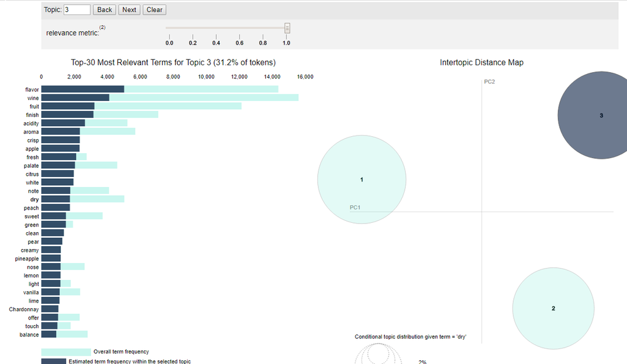The width and height of the screenshot is (627, 364).
Task: Click the 'Chardonnay' term label
Action: tap(23, 309)
